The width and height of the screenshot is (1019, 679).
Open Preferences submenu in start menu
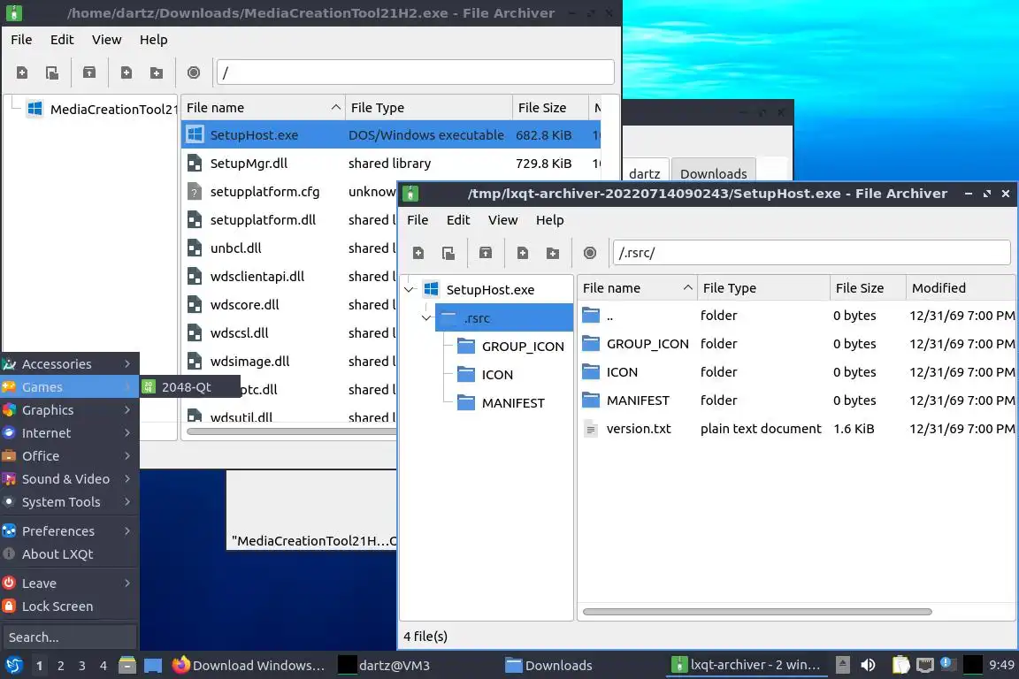tap(70, 530)
